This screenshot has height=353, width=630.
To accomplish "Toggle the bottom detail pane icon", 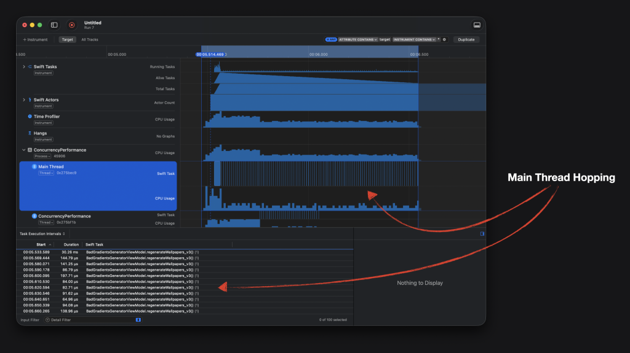I will tap(477, 25).
